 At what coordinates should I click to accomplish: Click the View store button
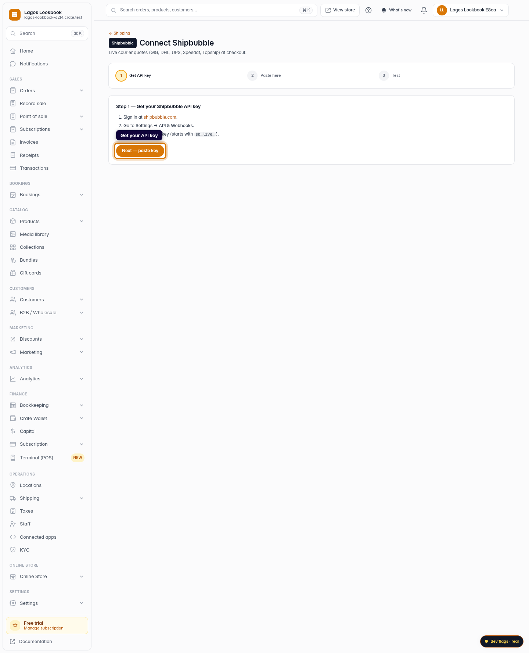click(x=340, y=10)
